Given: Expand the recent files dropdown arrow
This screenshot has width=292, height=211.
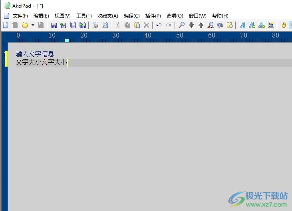Looking at the screenshot, I should (33, 25).
